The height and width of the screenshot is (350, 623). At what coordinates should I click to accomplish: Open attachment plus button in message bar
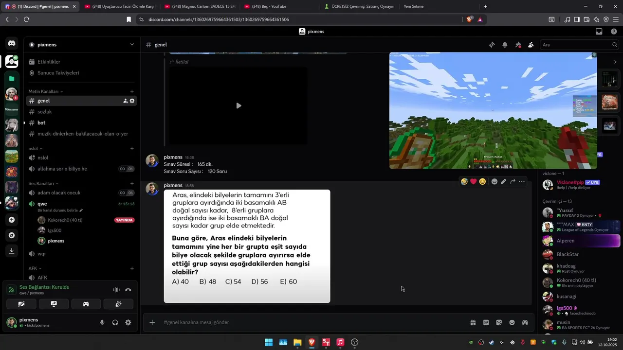152,322
